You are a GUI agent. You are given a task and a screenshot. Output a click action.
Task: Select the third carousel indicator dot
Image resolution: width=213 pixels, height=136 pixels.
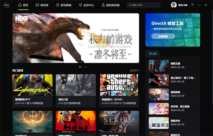(x=86, y=67)
